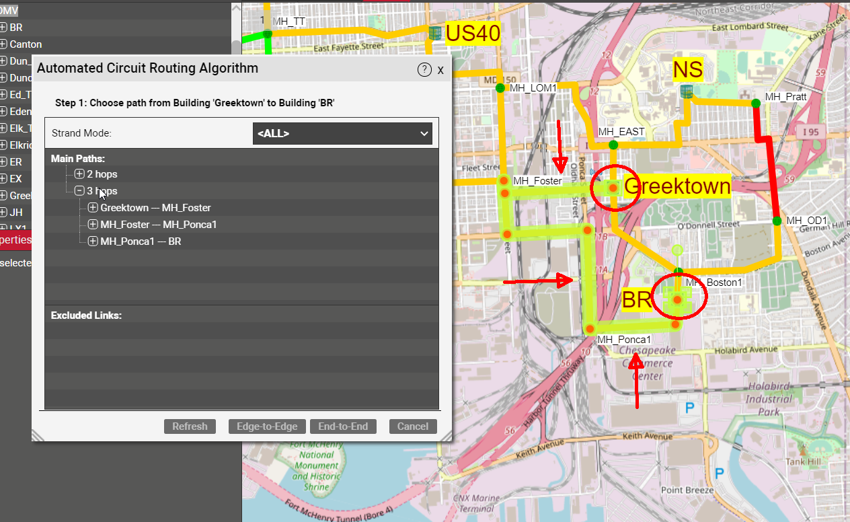Expand the MH_Ponca1 — BR hop

[x=93, y=241]
